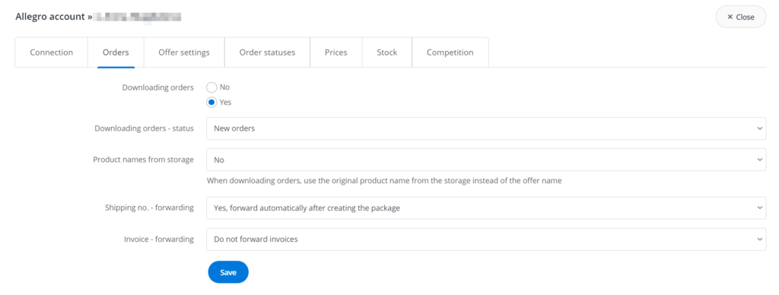The width and height of the screenshot is (779, 295).
Task: Open Invoice forwarding dropdown
Action: pos(486,239)
